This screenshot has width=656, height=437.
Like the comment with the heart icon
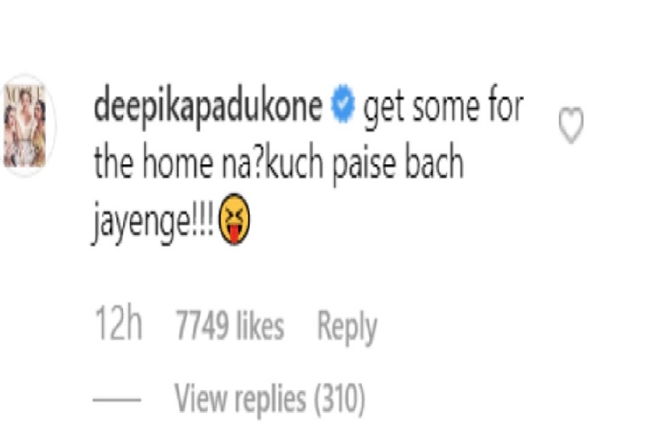[571, 125]
